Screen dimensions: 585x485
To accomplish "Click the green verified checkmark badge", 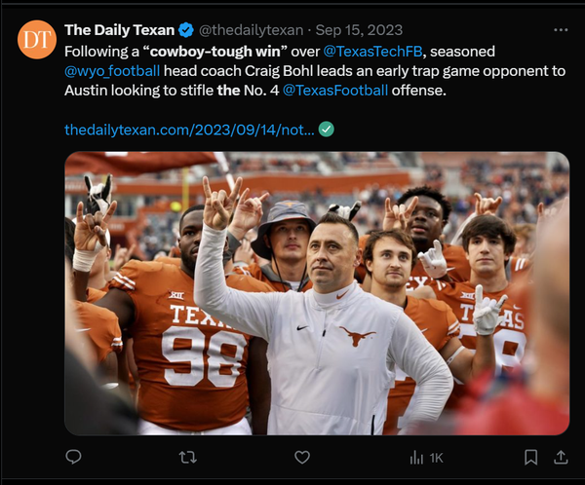I will [327, 130].
